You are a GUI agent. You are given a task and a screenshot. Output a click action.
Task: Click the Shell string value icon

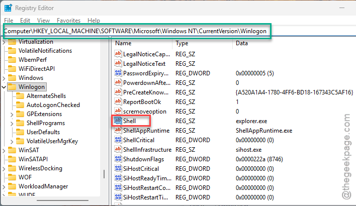(118, 121)
